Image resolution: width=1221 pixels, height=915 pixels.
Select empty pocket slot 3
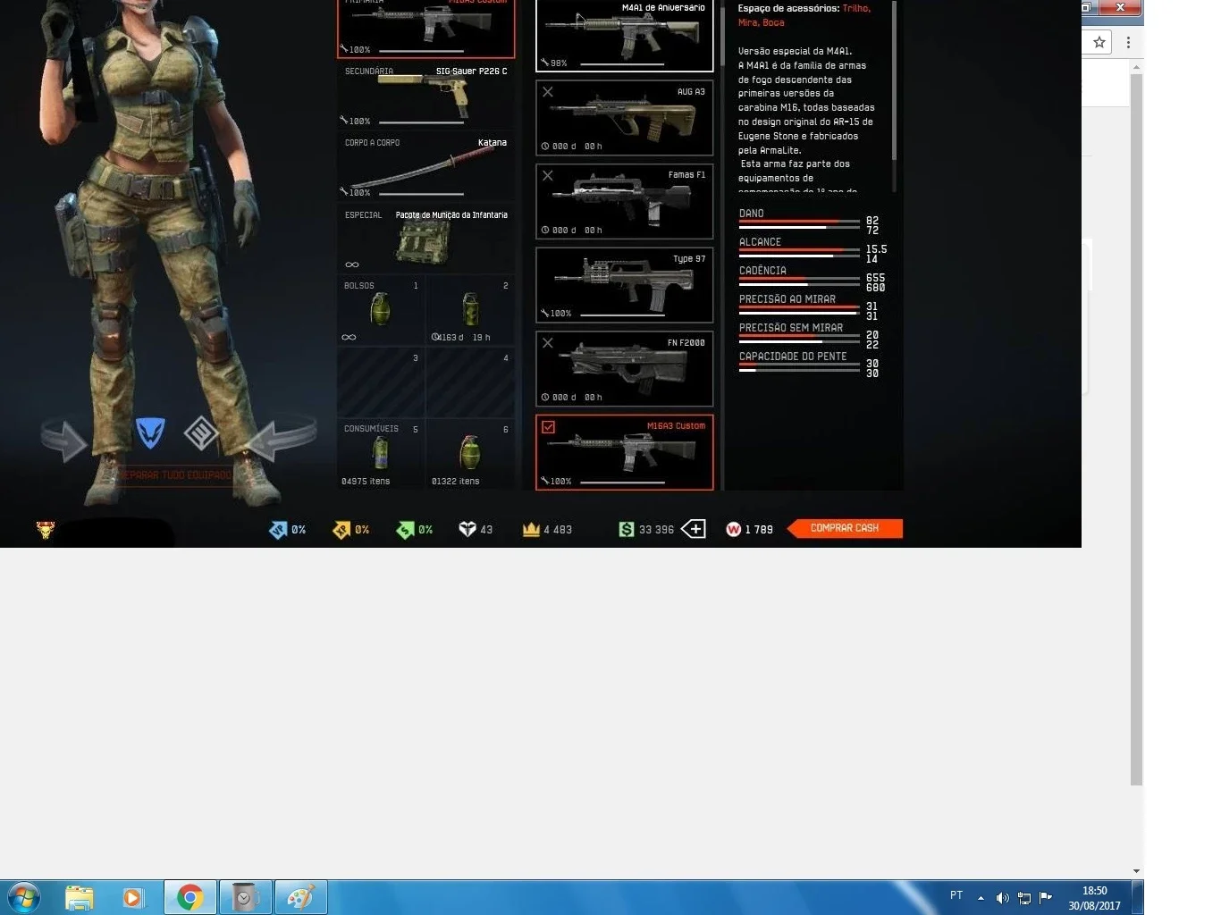click(x=381, y=382)
